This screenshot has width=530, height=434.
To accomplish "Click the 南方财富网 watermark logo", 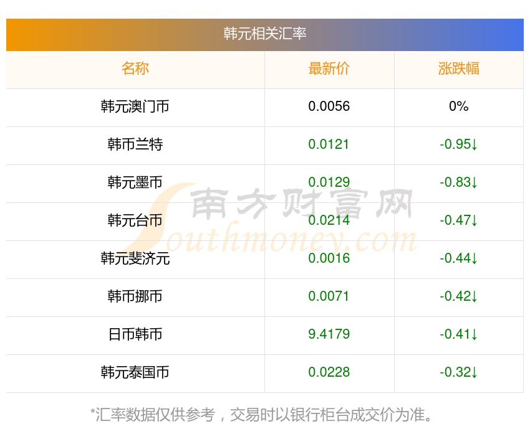I will [299, 205].
